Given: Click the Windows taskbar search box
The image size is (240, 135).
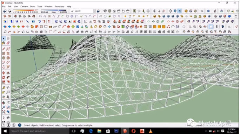Looking at the screenshot, I should (x=39, y=131).
